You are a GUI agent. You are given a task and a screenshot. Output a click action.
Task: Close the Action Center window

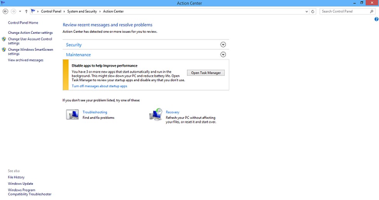coord(372,3)
